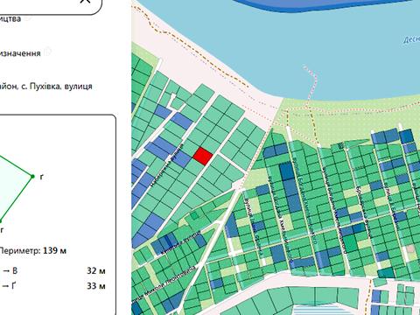
Task: Click the 'Набережна вулиця' street label
Action: pos(167,164)
